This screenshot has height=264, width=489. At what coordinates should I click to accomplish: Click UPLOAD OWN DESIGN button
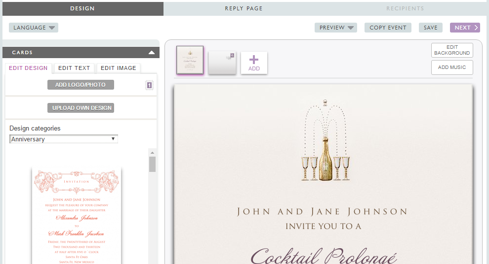[x=81, y=108]
